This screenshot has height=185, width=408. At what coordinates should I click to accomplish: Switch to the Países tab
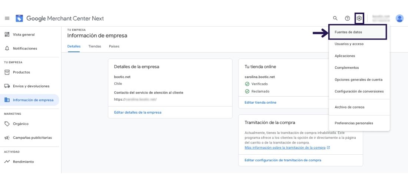pyautogui.click(x=114, y=47)
